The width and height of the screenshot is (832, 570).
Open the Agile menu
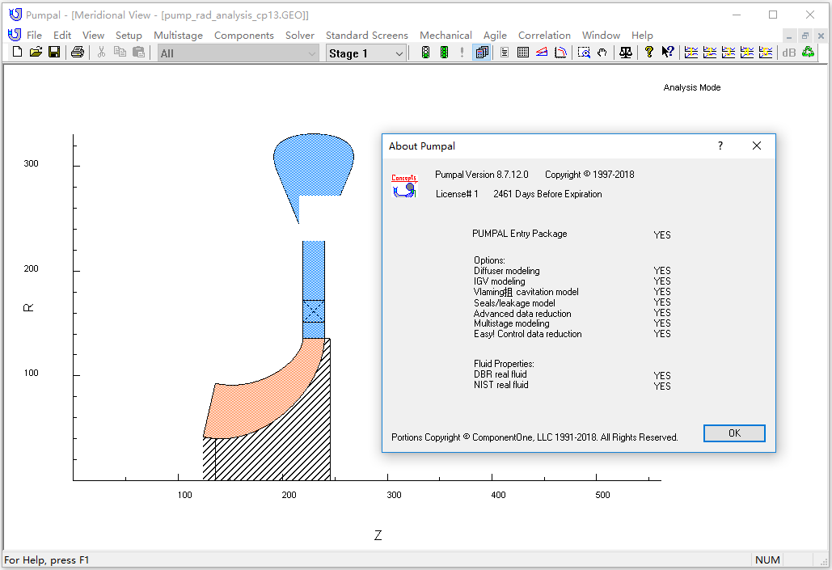coord(495,35)
